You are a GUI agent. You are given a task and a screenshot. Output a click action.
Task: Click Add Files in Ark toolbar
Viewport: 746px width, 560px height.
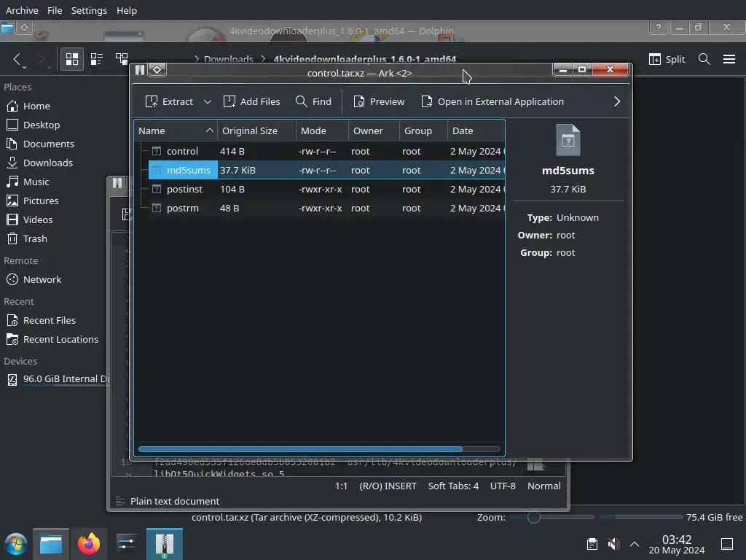[x=251, y=101]
